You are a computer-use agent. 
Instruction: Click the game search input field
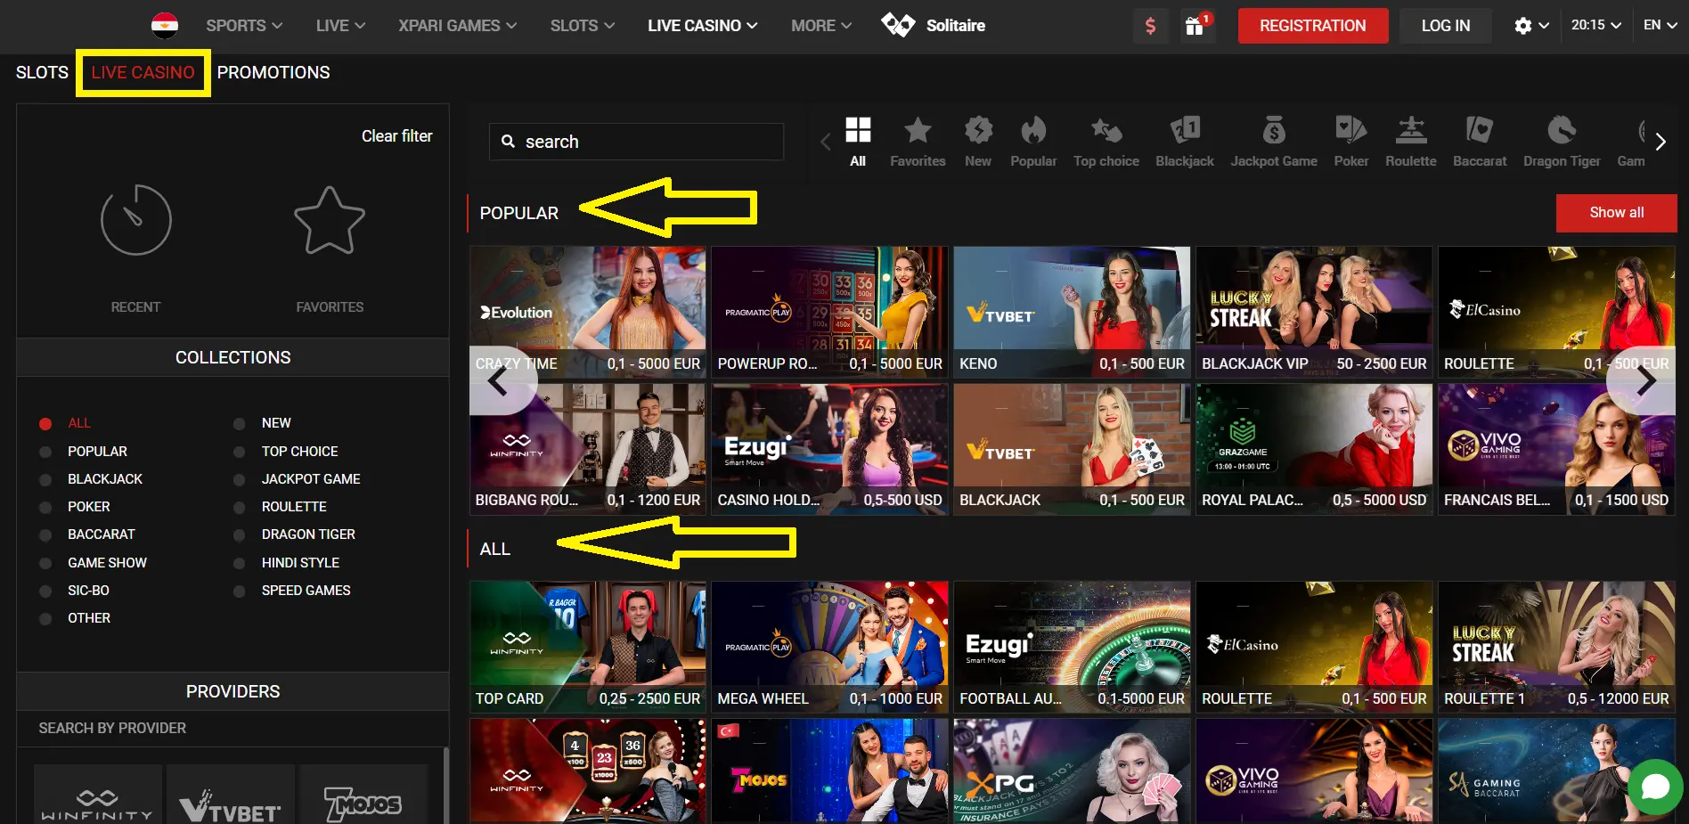[636, 142]
